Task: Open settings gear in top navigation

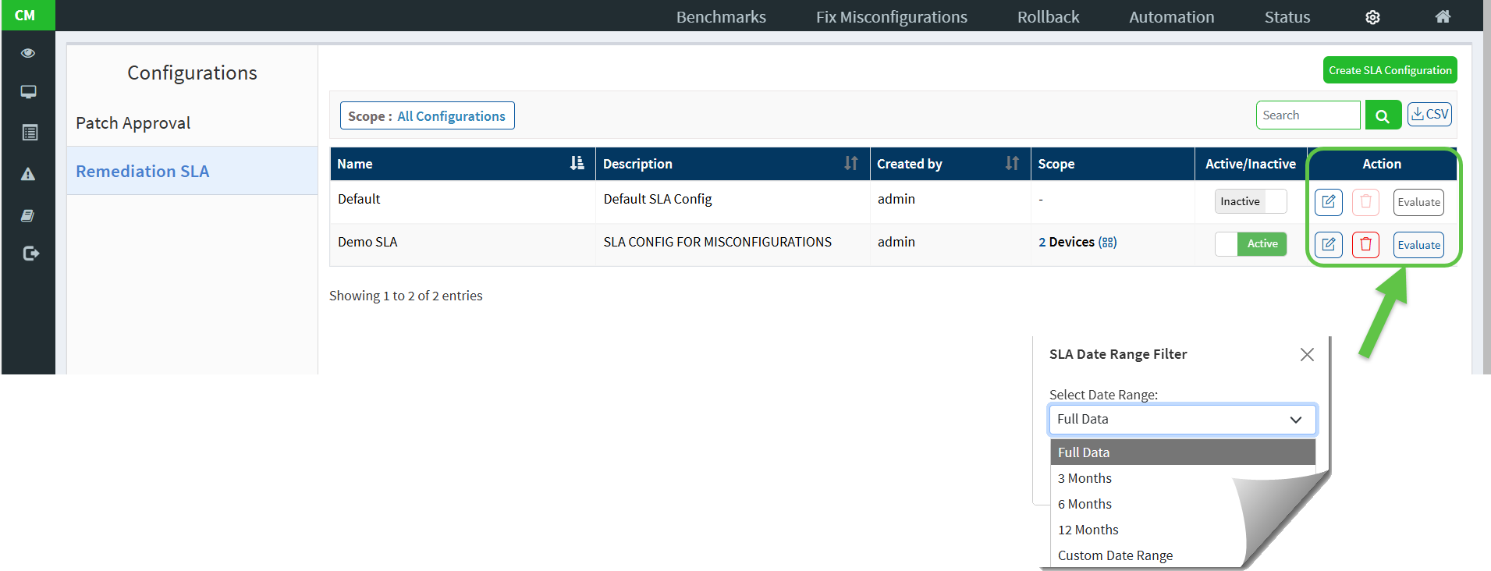Action: [x=1372, y=17]
